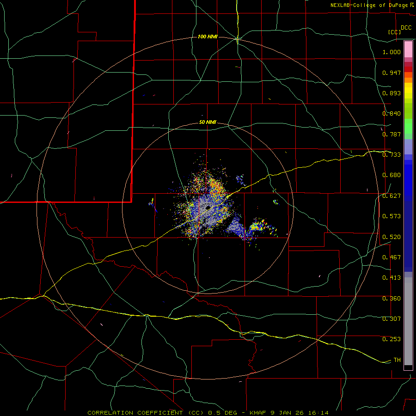Click the 0.893 scale value
The width and height of the screenshot is (416, 416).
[392, 93]
